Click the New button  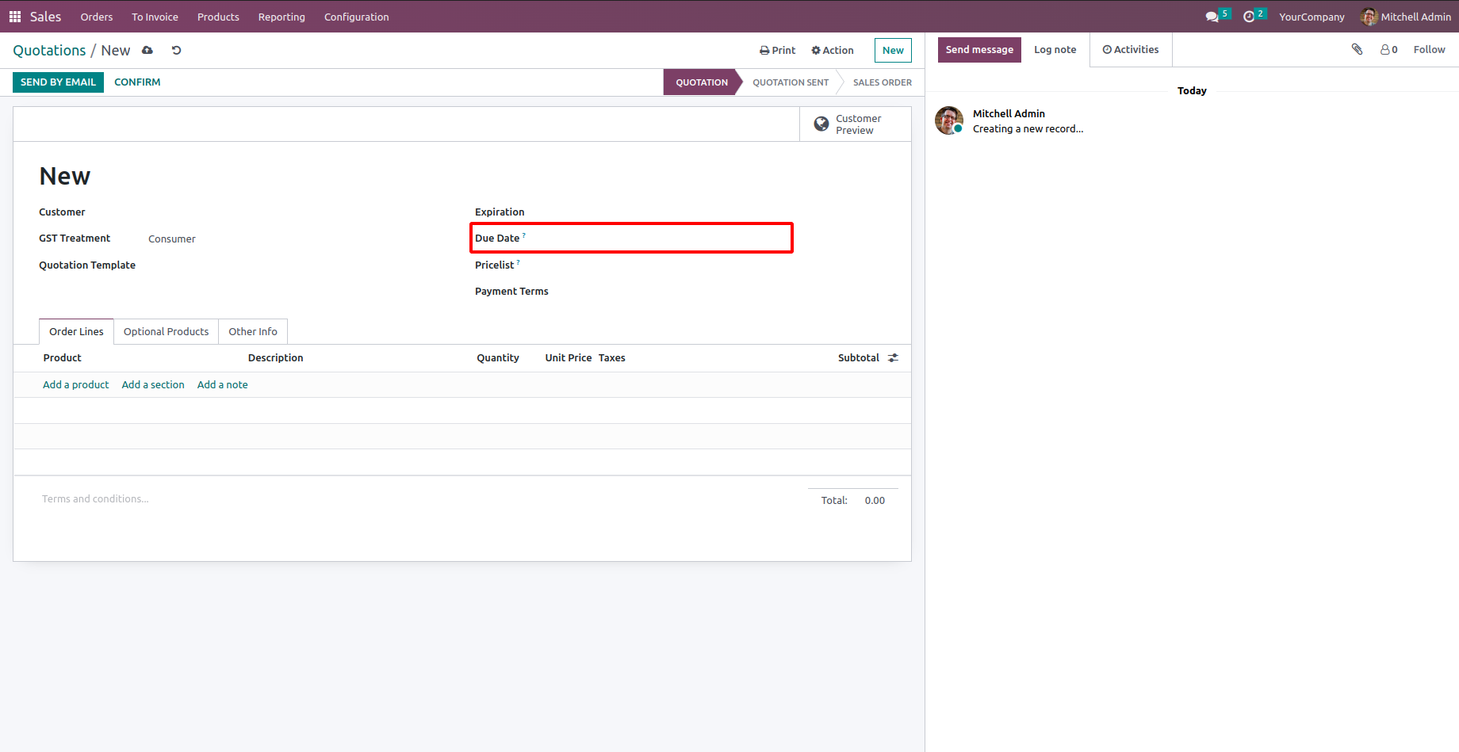click(893, 50)
